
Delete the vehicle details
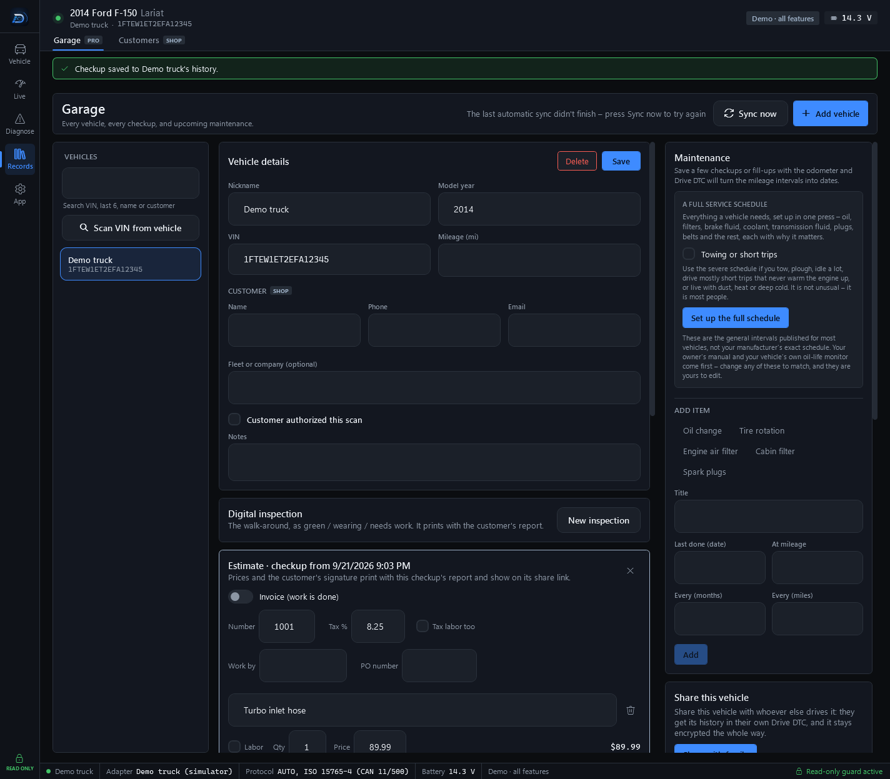tap(577, 161)
